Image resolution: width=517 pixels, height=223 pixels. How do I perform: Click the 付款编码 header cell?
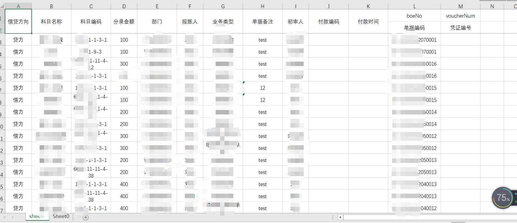coord(329,21)
